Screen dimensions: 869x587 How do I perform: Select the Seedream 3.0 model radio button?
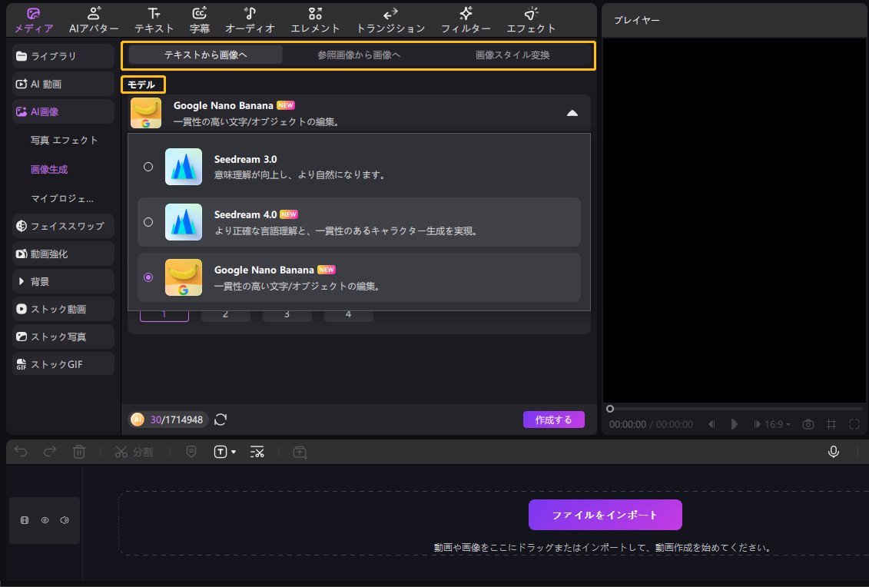tap(148, 167)
